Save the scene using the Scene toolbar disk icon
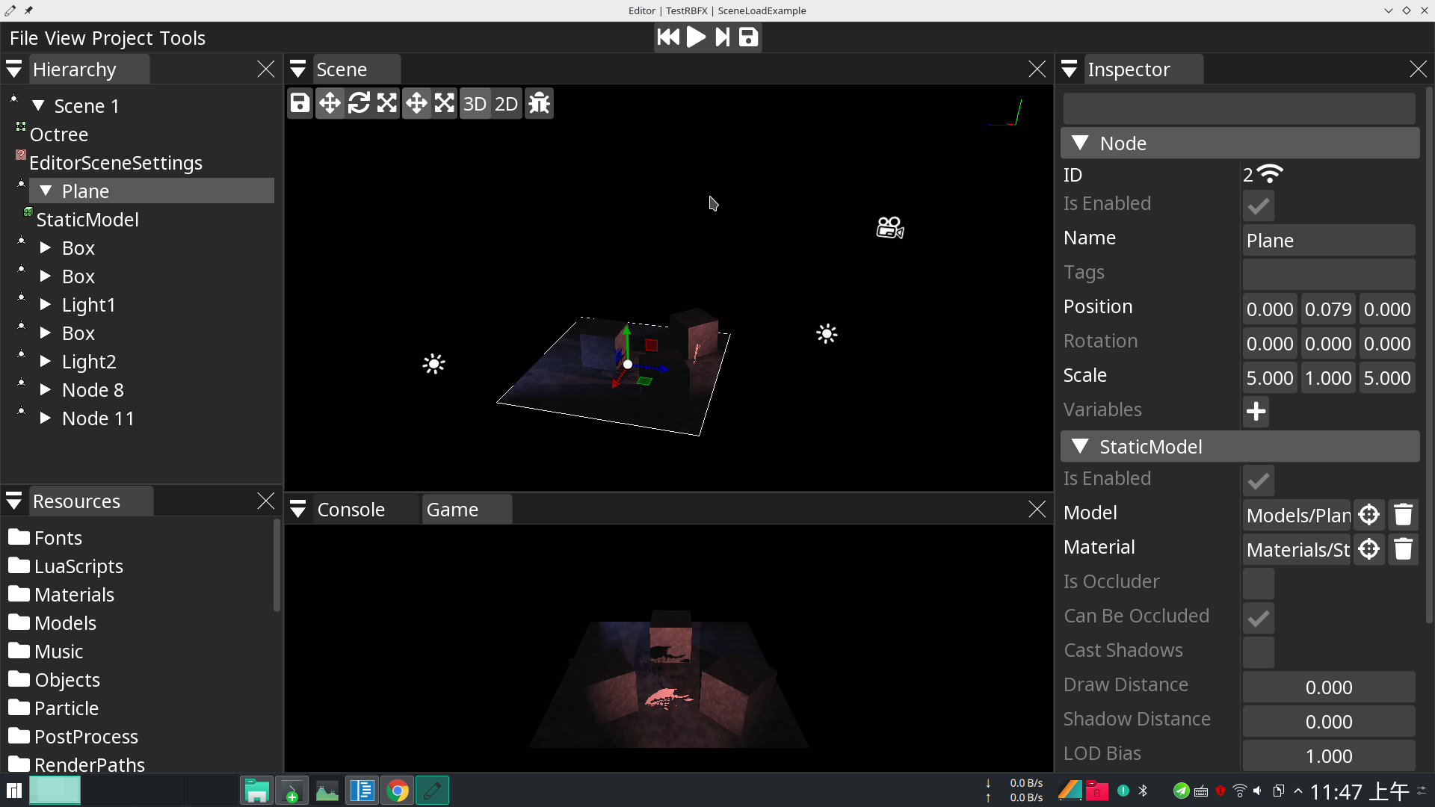Viewport: 1435px width, 807px height. coord(300,103)
